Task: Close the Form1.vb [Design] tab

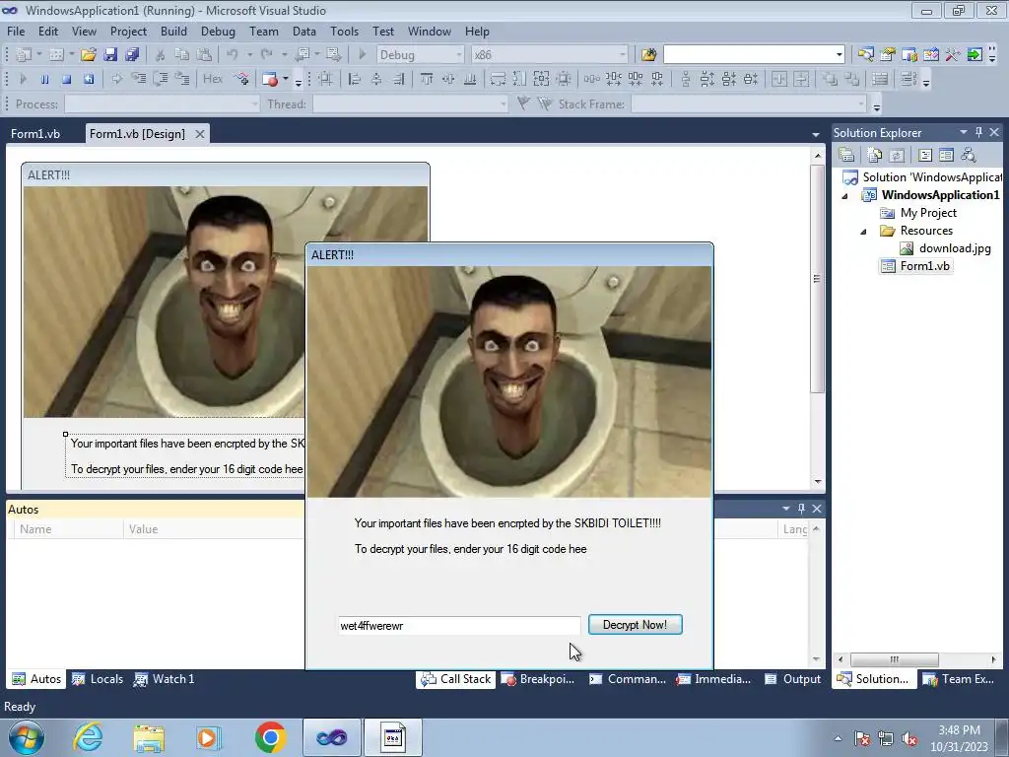Action: (200, 134)
